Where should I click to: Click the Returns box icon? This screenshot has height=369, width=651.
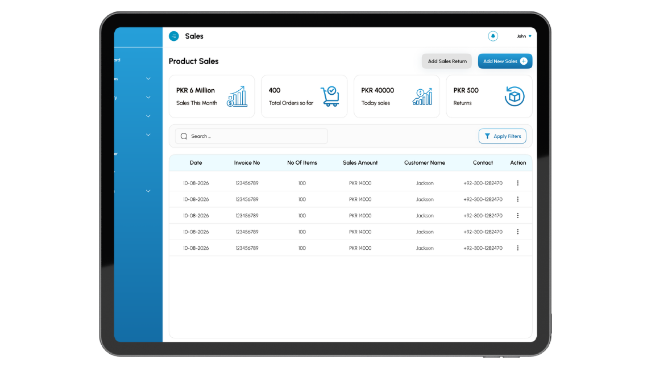point(515,96)
